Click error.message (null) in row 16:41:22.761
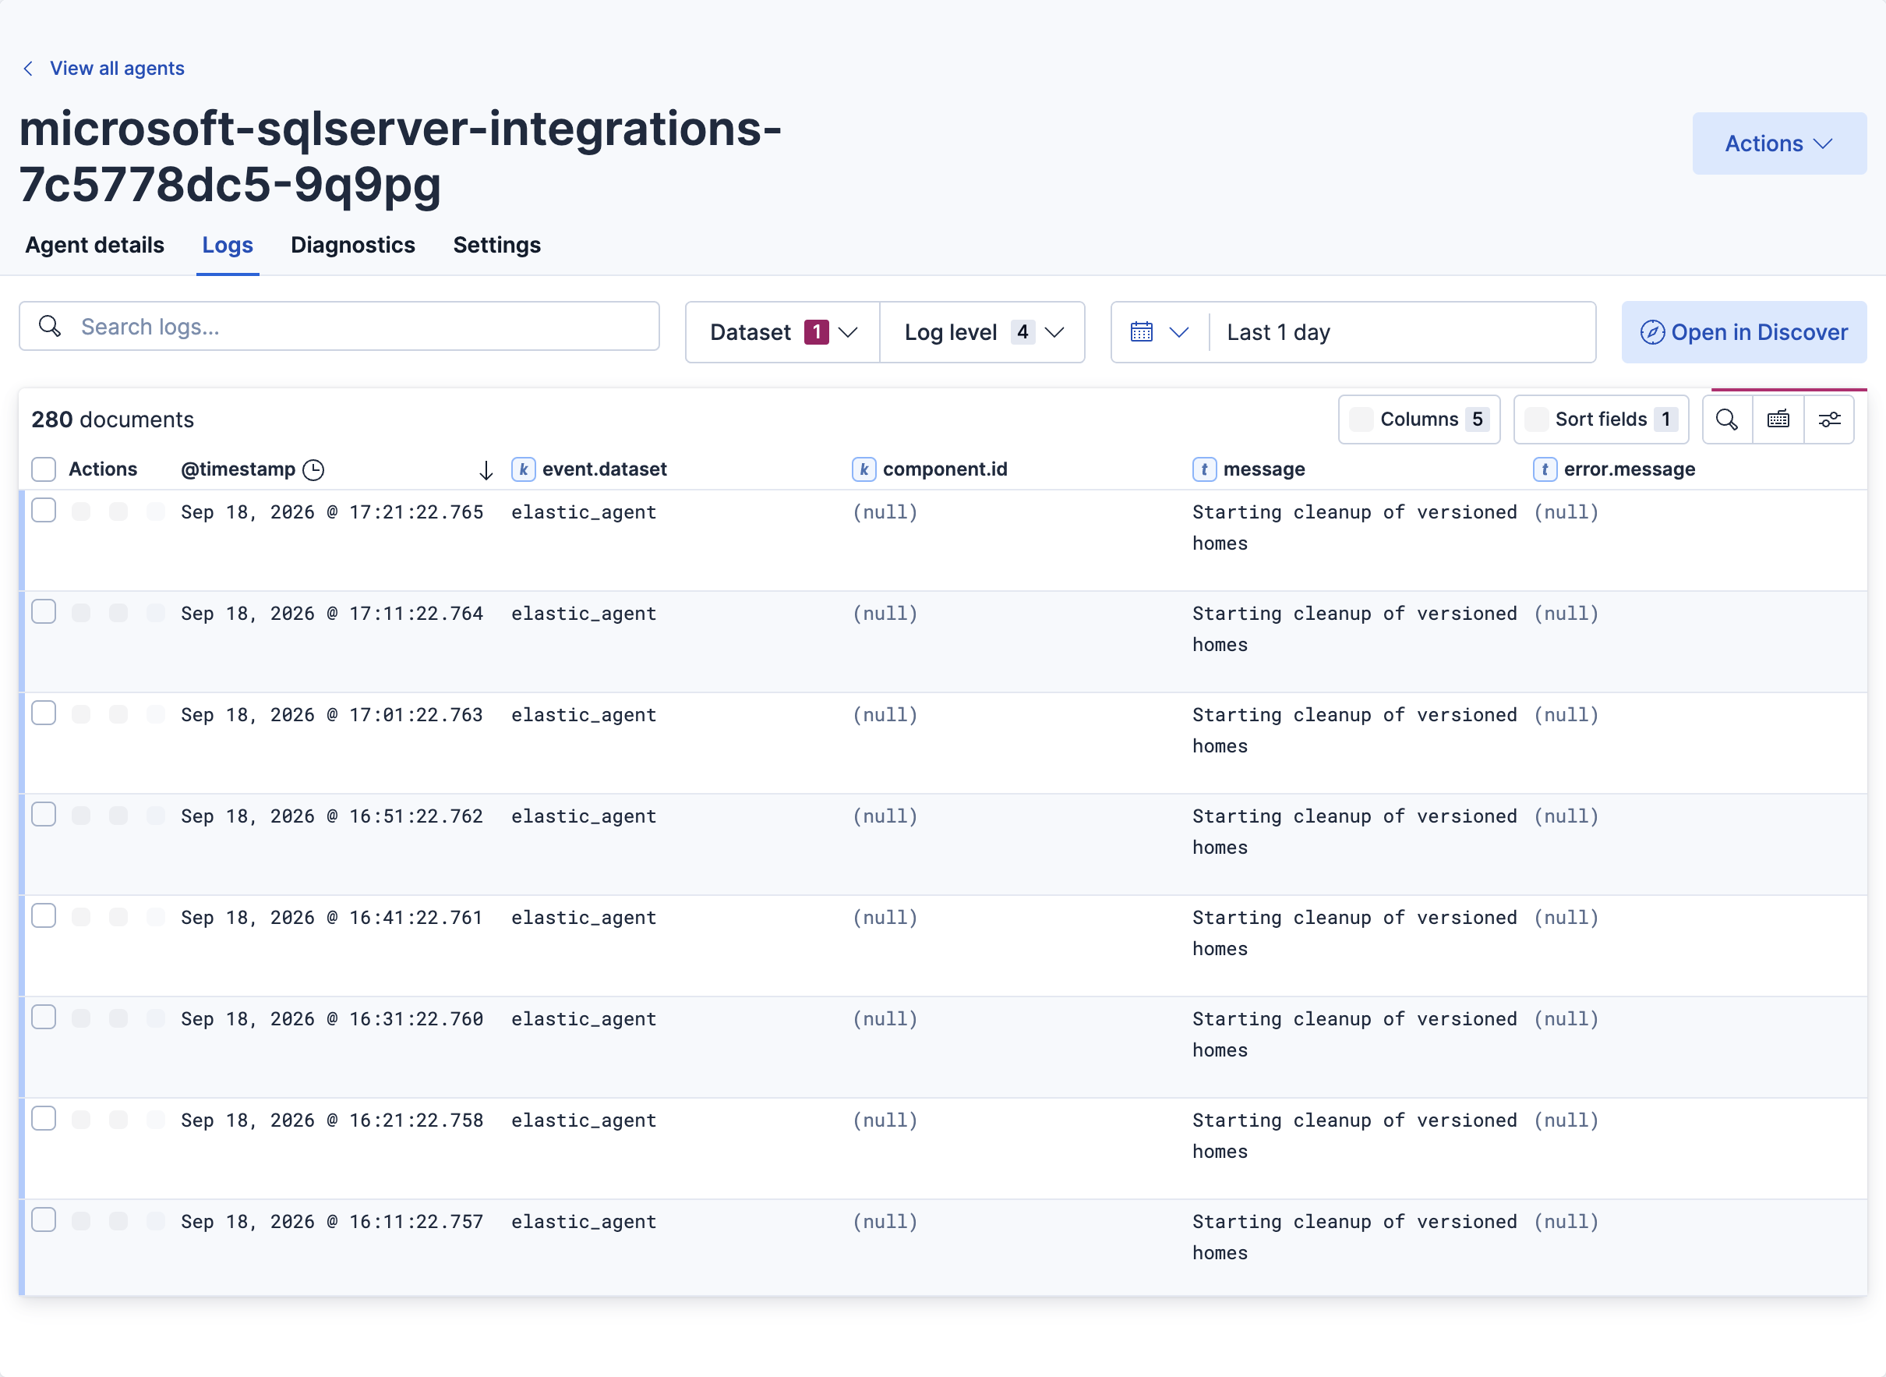The image size is (1886, 1377). [x=1566, y=918]
